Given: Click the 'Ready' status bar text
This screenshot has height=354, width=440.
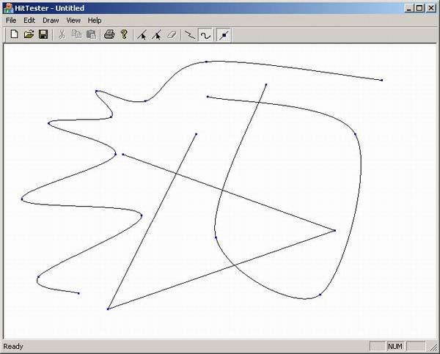Looking at the screenshot, I should (13, 347).
